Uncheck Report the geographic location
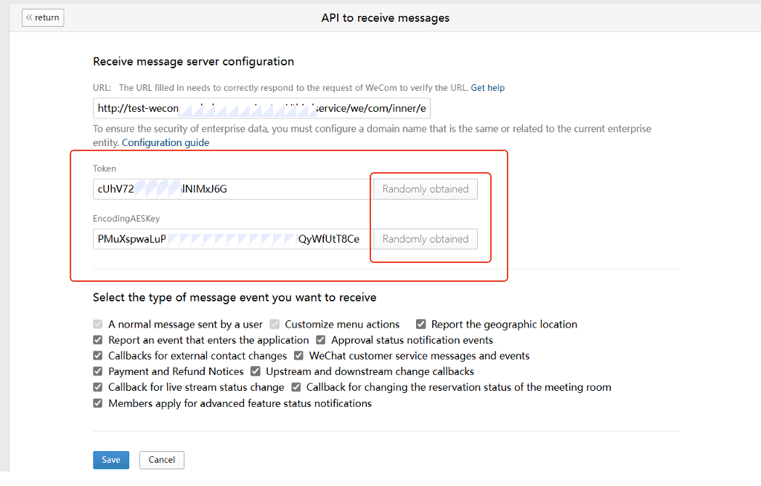Viewport: 761px width, 486px height. [421, 325]
